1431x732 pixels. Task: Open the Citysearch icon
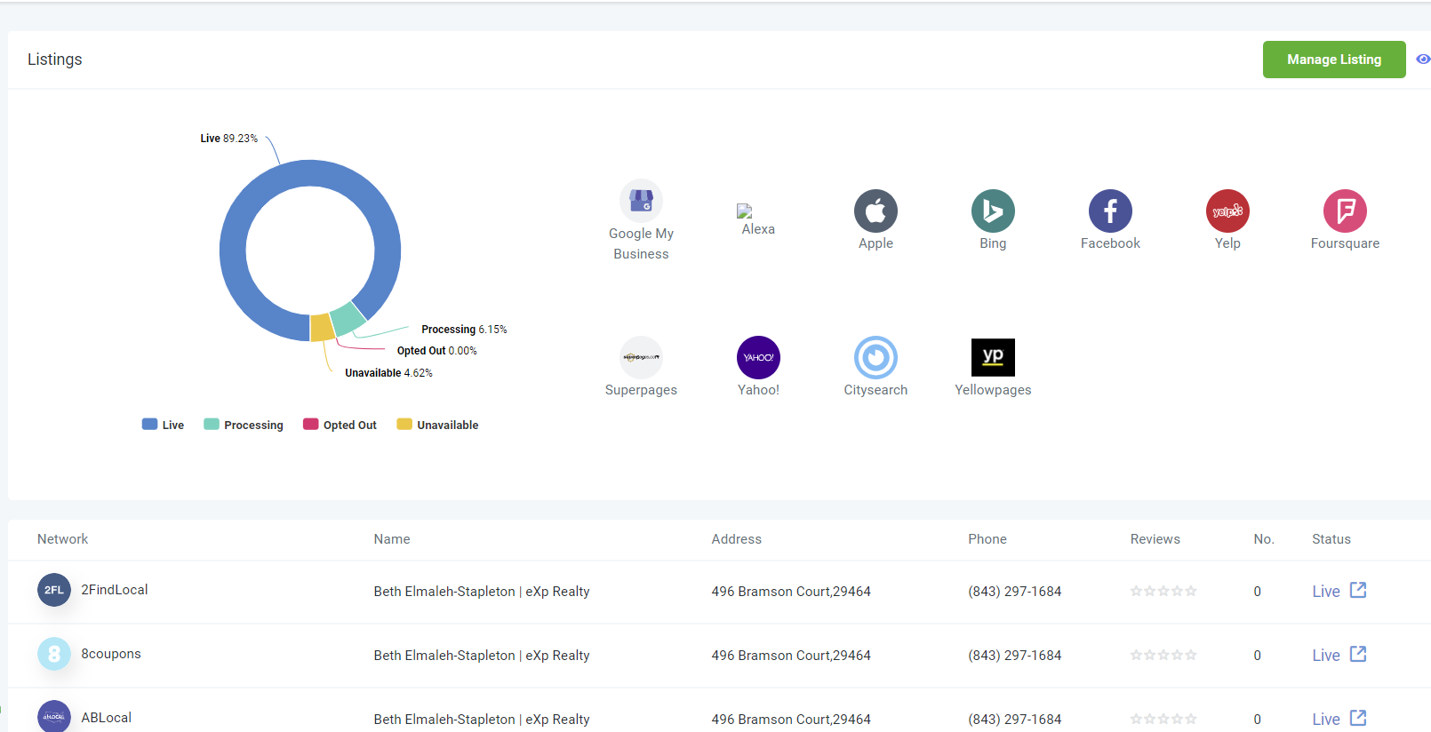click(875, 358)
